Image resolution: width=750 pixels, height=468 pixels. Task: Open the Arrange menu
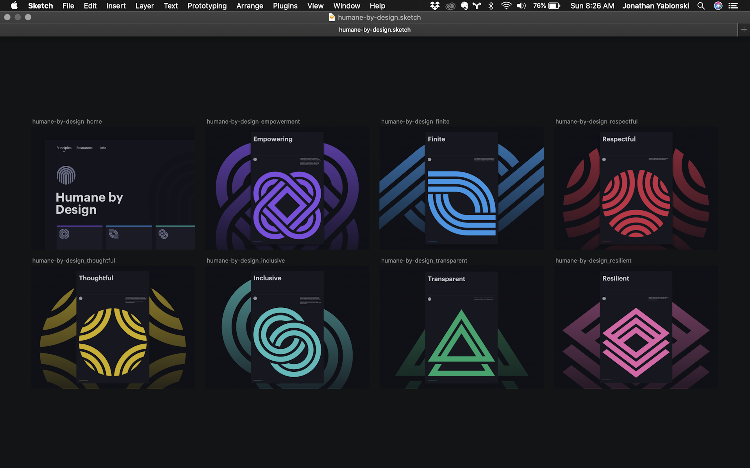coord(250,6)
